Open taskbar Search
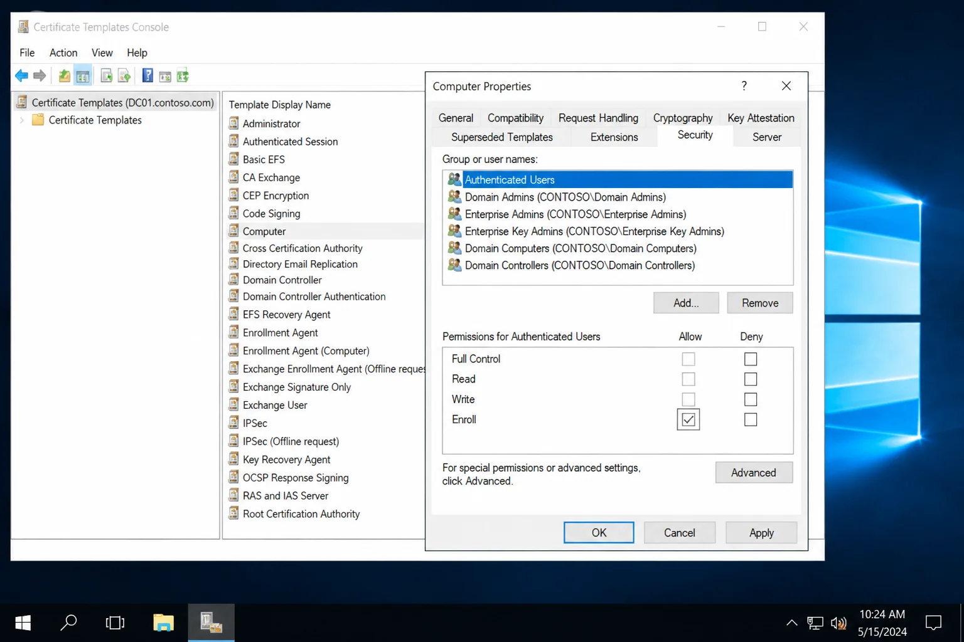The height and width of the screenshot is (642, 964). 69,623
